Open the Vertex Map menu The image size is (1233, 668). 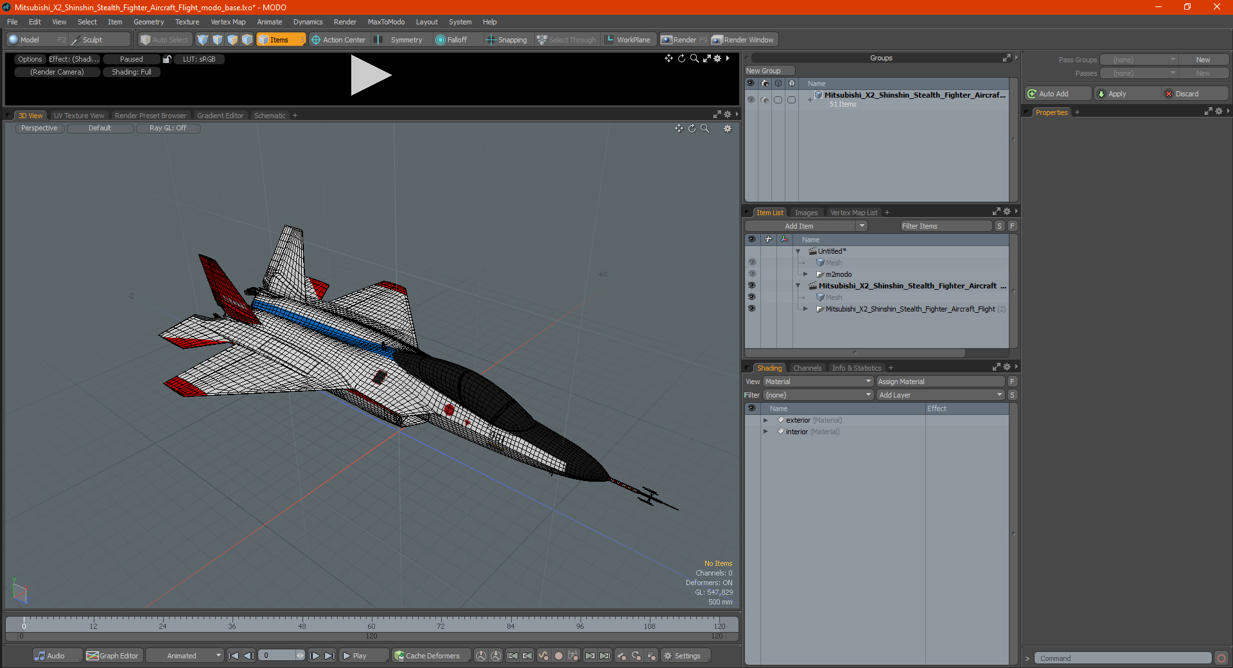click(228, 22)
